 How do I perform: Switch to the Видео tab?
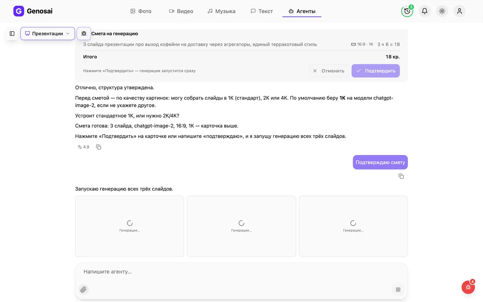point(181,11)
